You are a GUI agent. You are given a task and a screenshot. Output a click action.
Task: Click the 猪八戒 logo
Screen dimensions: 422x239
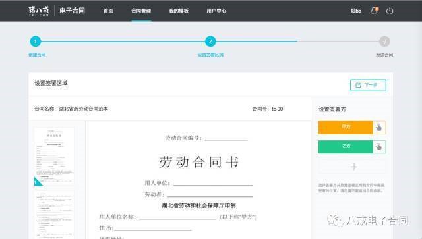pyautogui.click(x=39, y=11)
